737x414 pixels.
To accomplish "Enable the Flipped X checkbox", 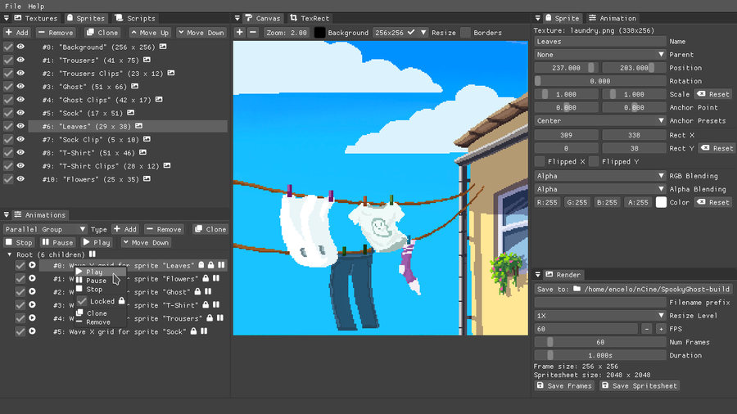I will click(540, 161).
